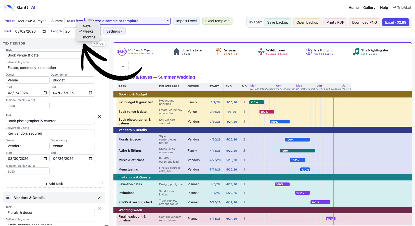Screen dimensions: 415x226
Task: Click the Booking & Budget section header
Action: (x=263, y=94)
